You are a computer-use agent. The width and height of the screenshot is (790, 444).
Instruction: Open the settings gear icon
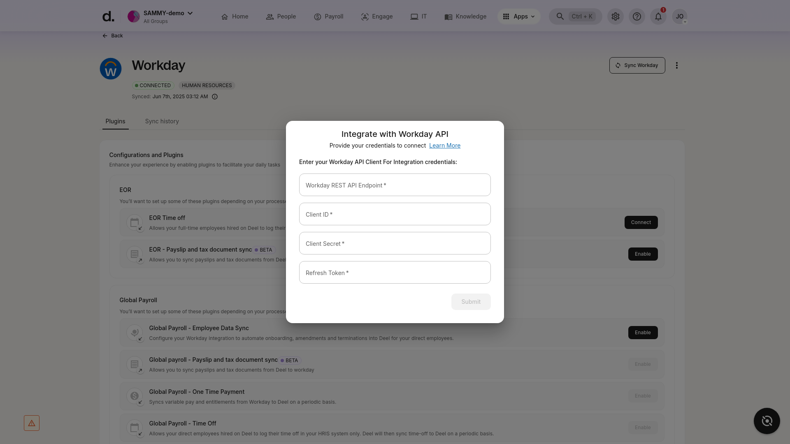pyautogui.click(x=616, y=16)
